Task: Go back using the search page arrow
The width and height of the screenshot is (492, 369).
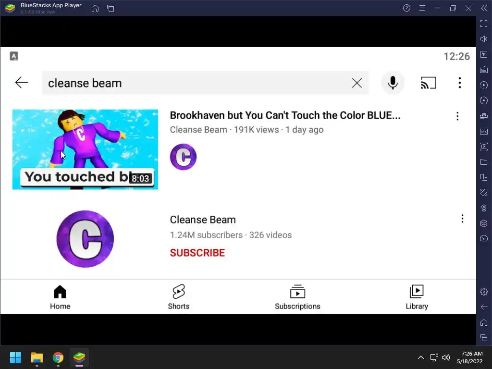Action: click(x=21, y=83)
